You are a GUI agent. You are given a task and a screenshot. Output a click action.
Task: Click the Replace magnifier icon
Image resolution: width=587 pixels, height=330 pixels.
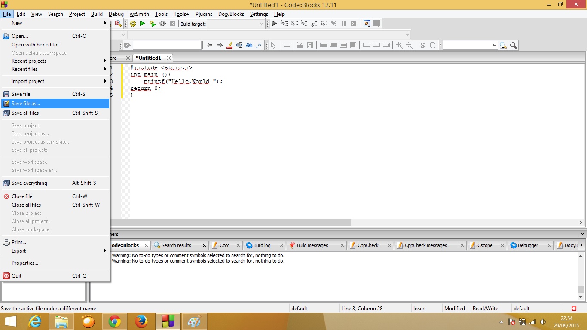118,24
